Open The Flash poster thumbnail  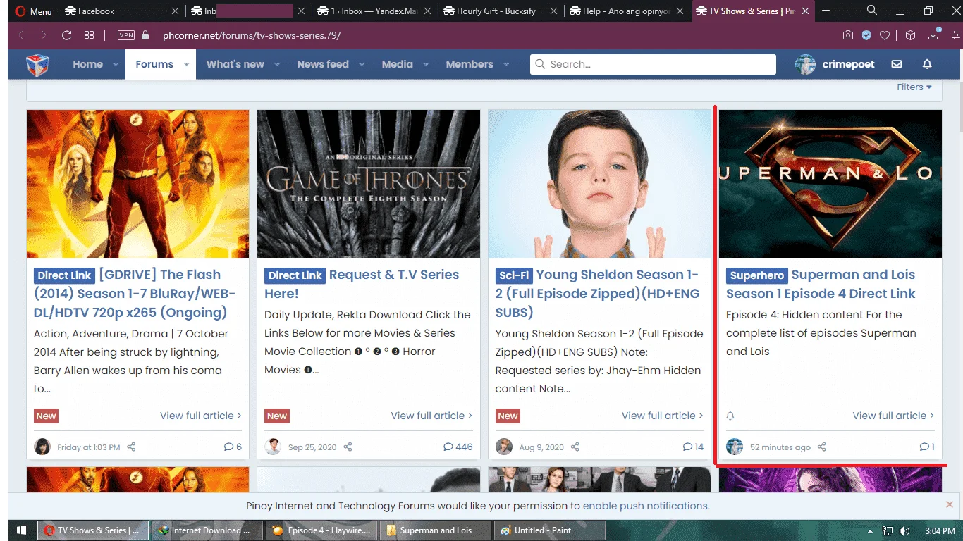137,184
